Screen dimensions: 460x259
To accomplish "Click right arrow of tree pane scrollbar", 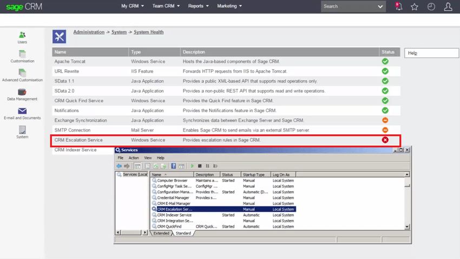I will coord(145,232).
